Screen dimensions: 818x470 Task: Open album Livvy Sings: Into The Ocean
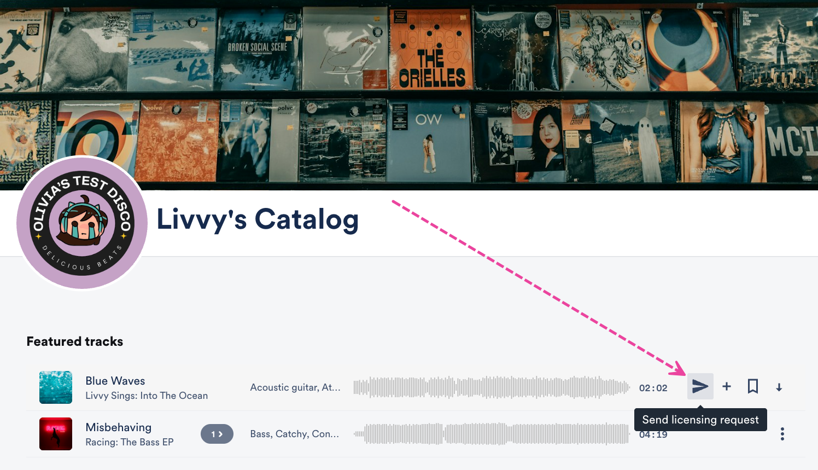pos(147,396)
